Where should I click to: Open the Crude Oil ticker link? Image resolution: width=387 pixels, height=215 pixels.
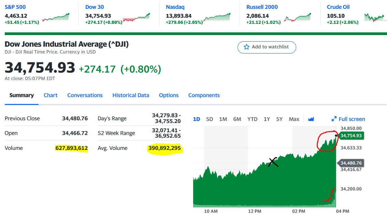338,7
